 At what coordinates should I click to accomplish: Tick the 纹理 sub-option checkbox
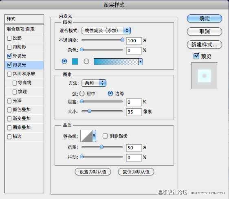pyautogui.click(x=15, y=92)
